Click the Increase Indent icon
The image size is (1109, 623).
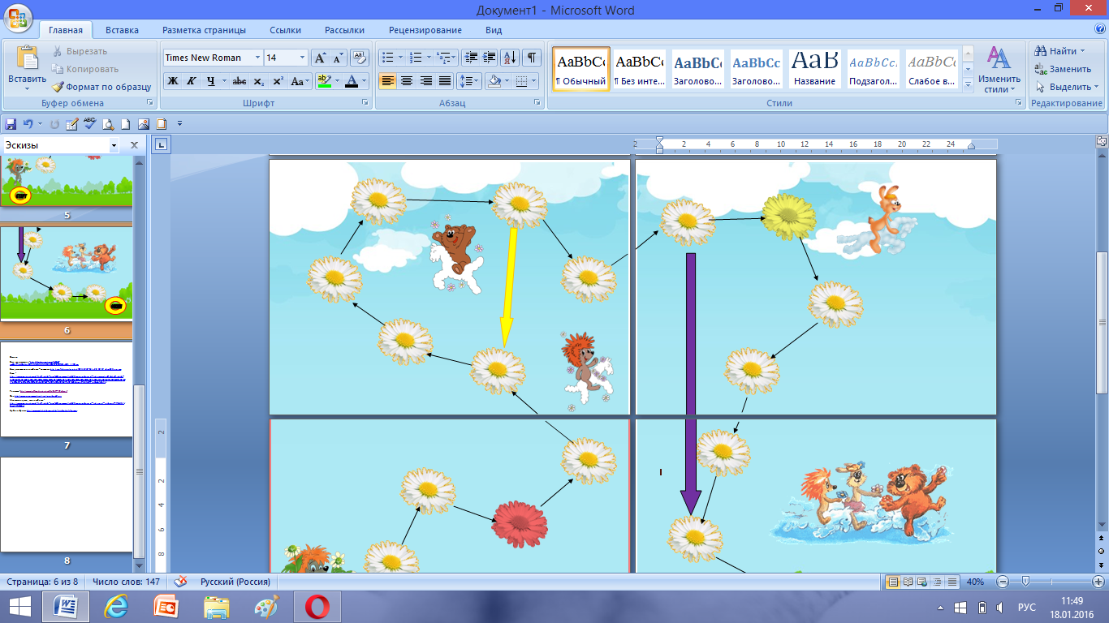(x=489, y=58)
